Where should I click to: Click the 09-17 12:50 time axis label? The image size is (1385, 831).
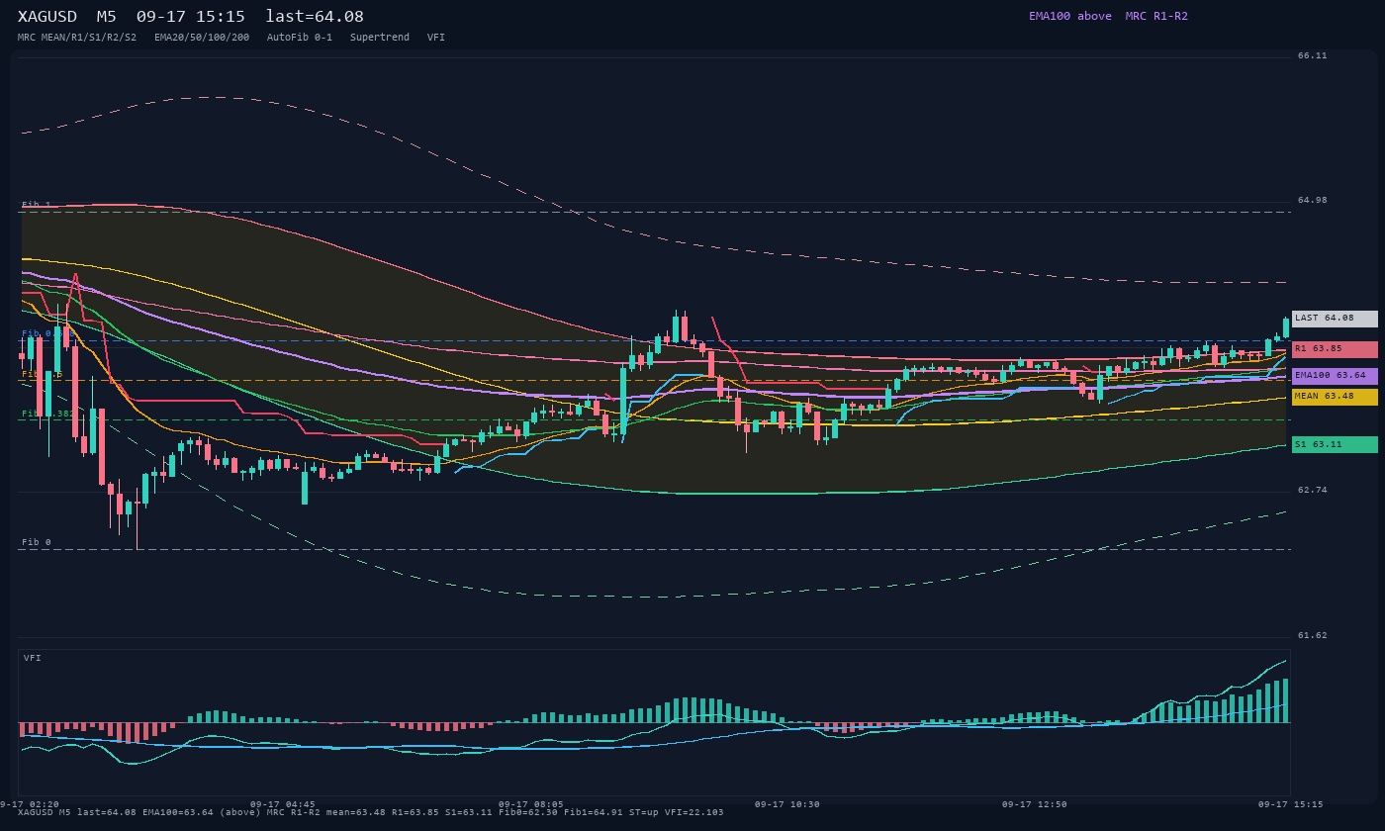point(1035,804)
